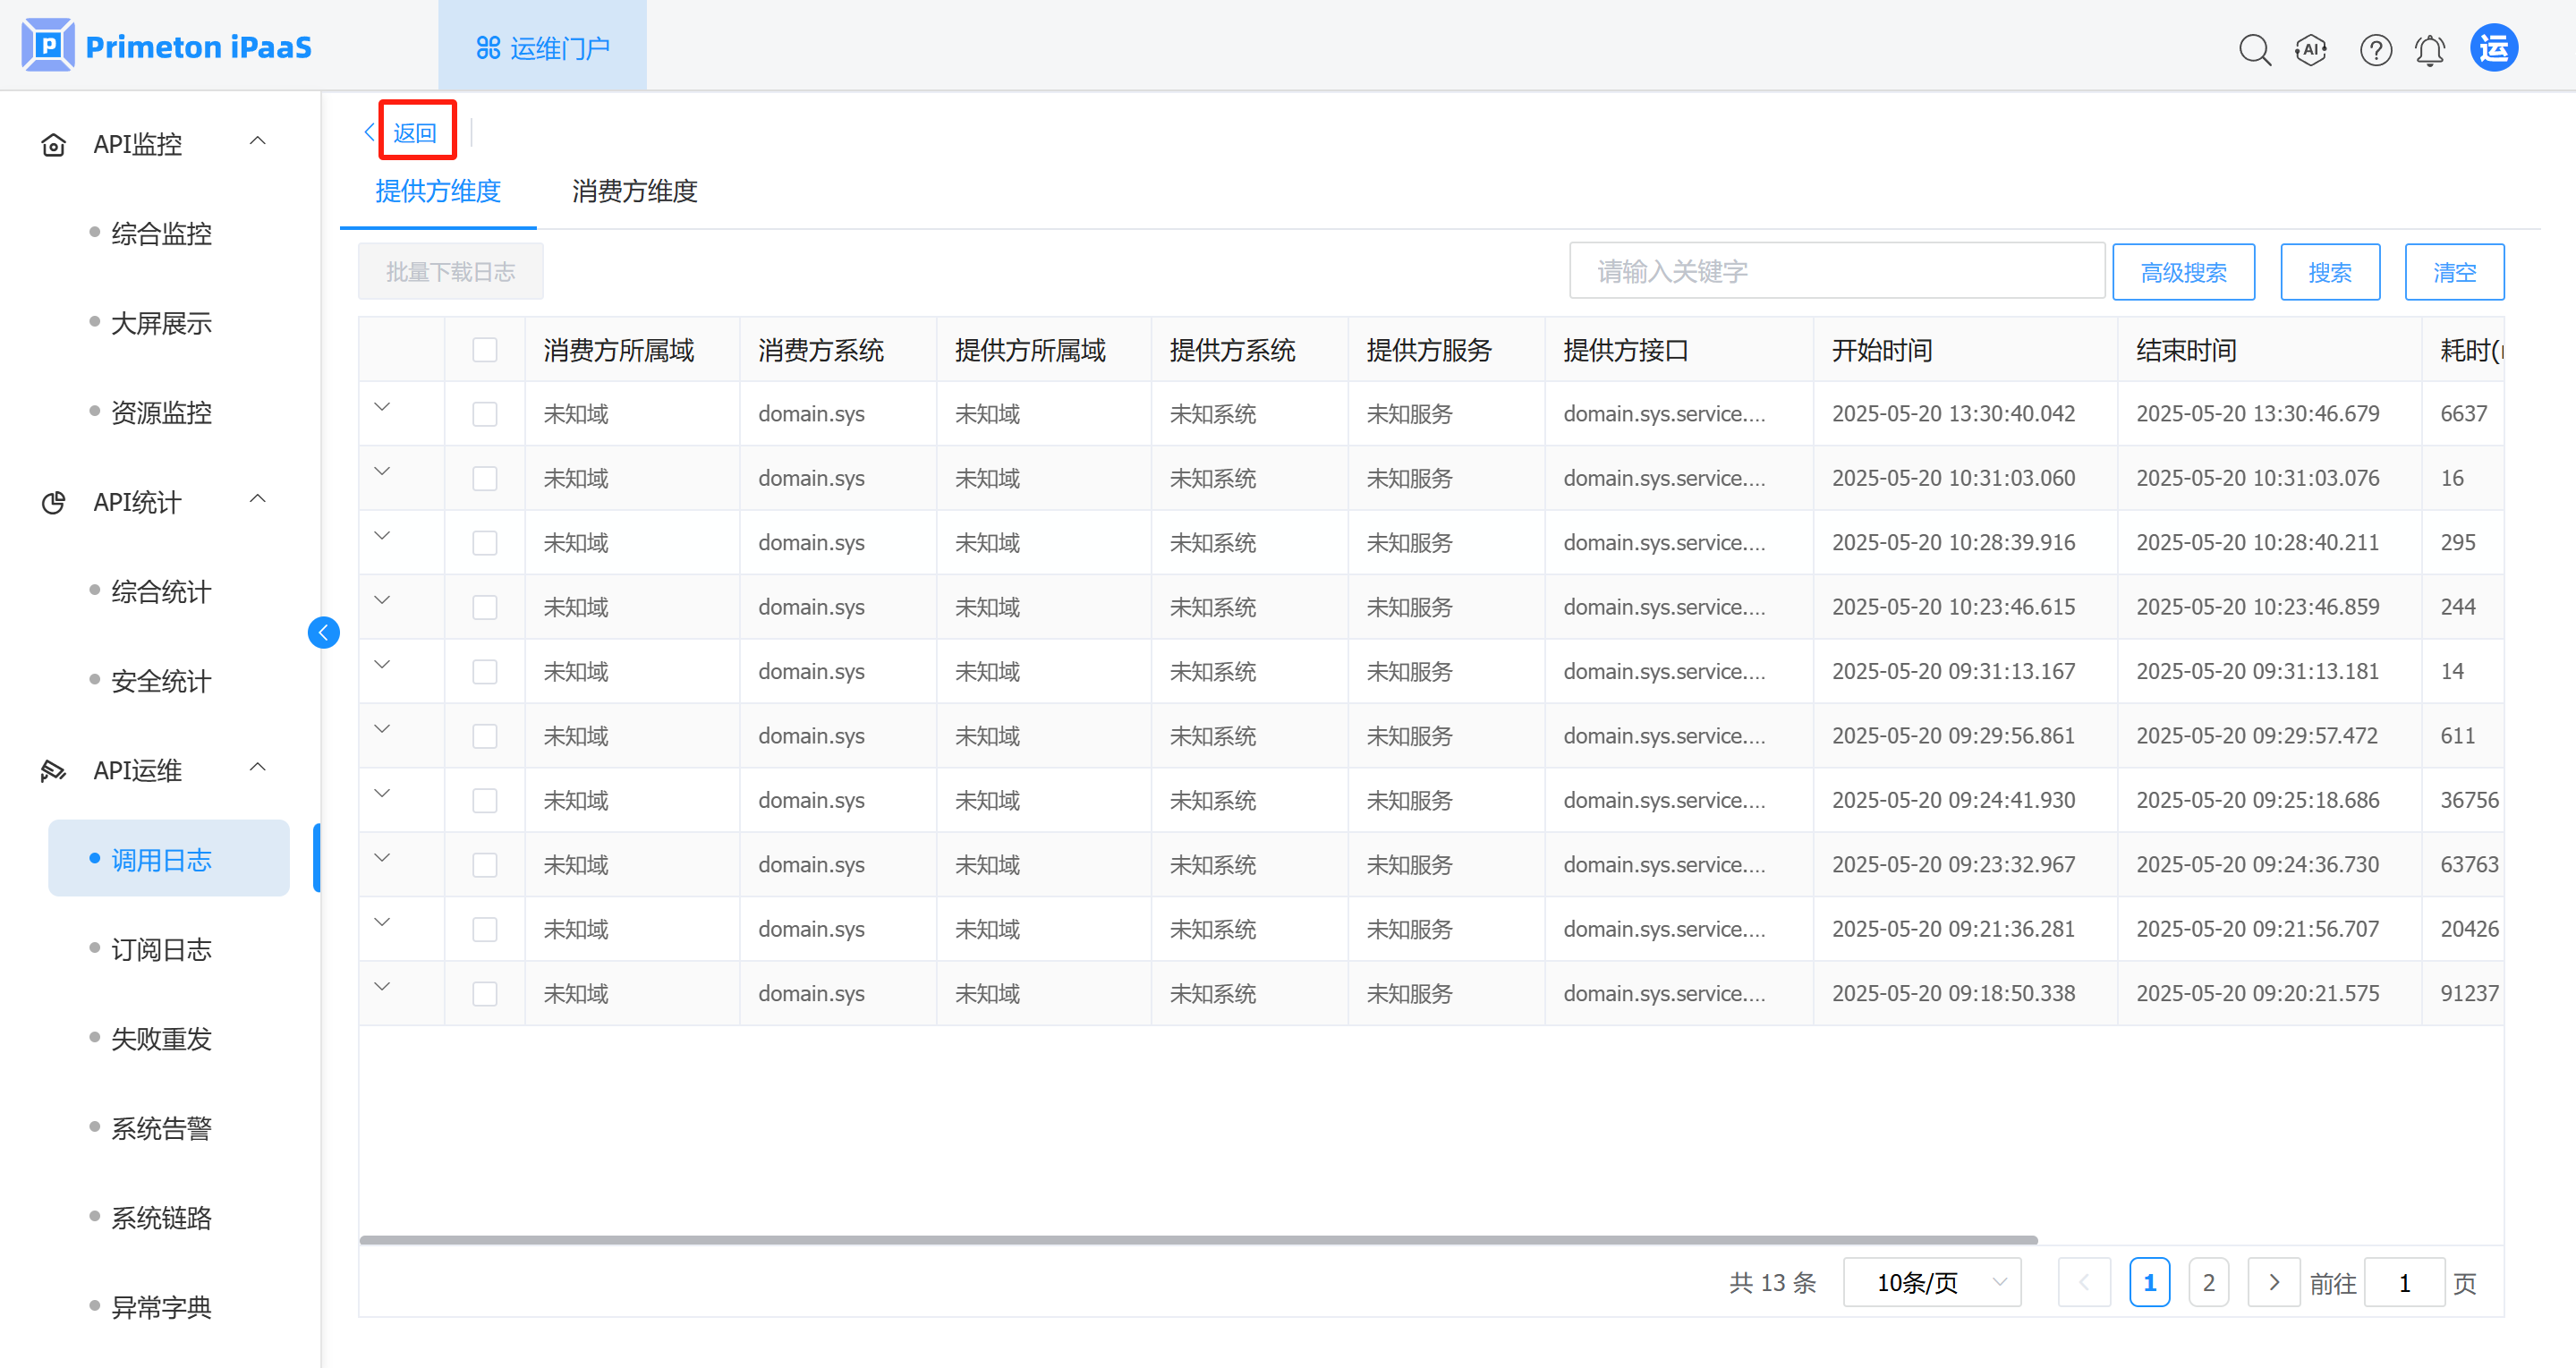
Task: Click the API监控 home icon
Action: (53, 145)
